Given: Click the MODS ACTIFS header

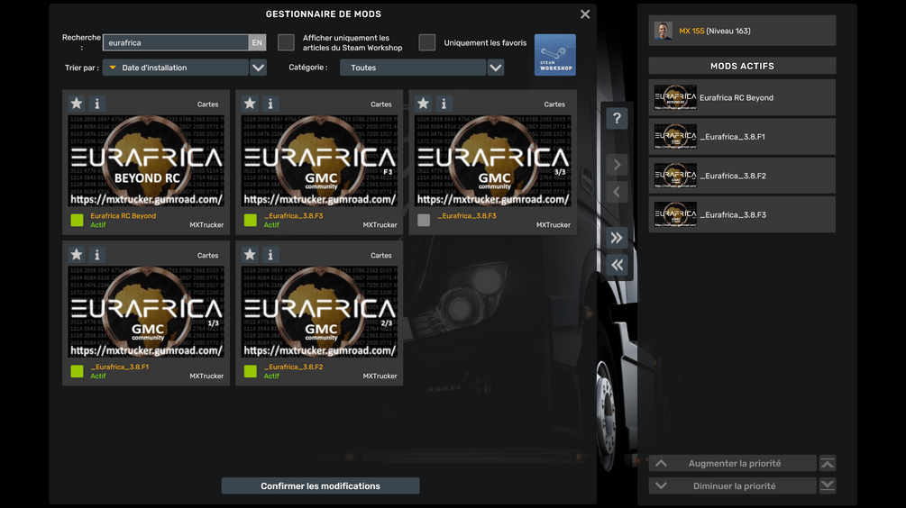Looking at the screenshot, I should [742, 66].
